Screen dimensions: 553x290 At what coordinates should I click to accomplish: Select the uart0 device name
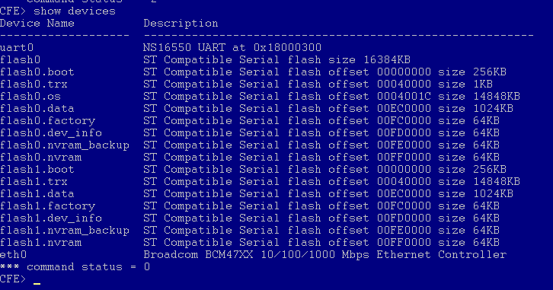tap(17, 47)
